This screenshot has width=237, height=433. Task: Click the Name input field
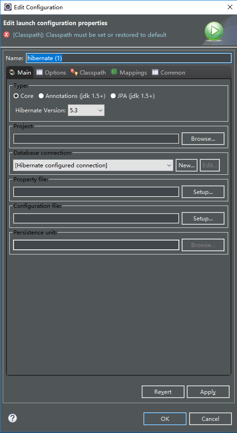coord(129,58)
